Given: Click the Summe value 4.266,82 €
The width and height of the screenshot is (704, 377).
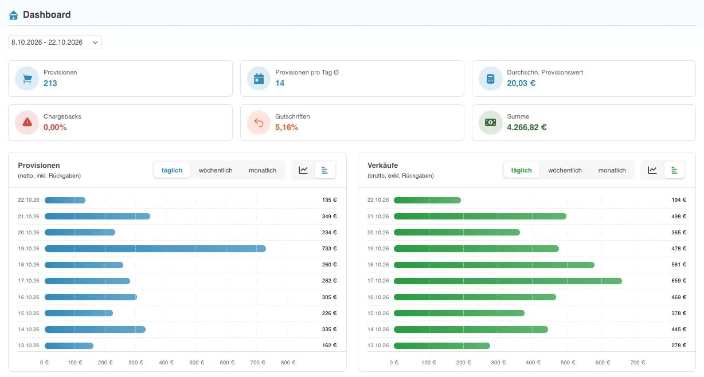Looking at the screenshot, I should [527, 127].
